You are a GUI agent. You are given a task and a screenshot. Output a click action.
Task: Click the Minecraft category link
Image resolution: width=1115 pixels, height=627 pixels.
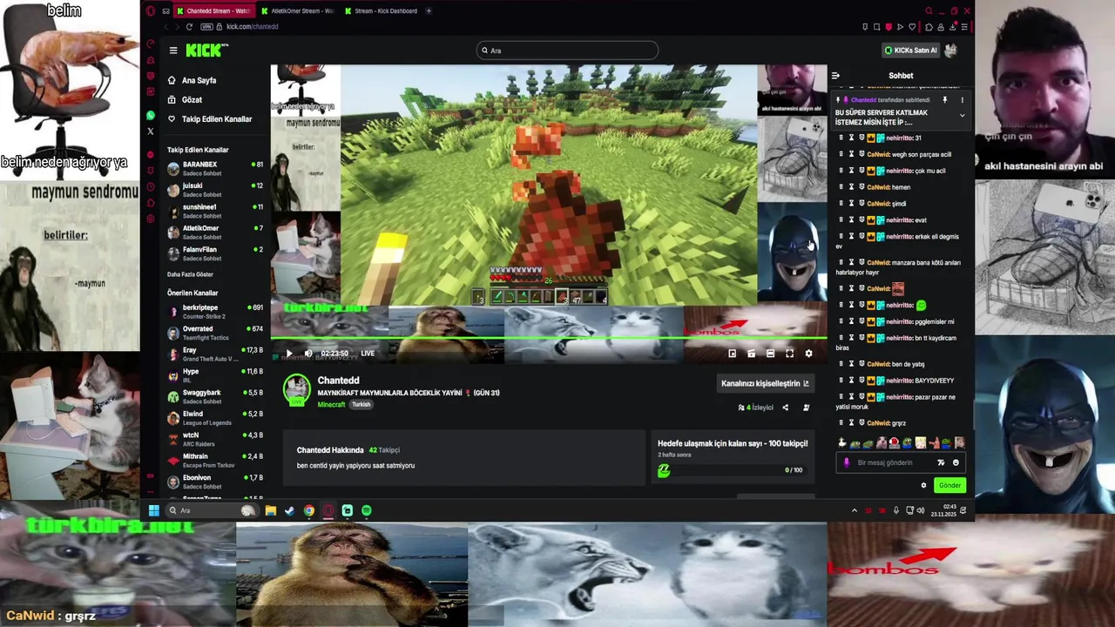tap(331, 405)
